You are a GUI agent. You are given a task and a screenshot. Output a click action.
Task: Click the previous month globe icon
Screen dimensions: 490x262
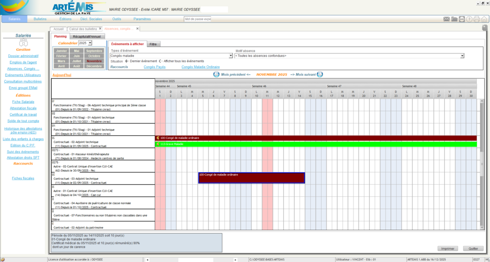[x=216, y=74]
